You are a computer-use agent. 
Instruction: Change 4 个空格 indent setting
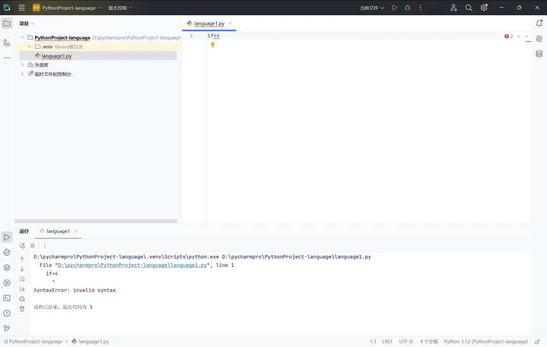[429, 341]
